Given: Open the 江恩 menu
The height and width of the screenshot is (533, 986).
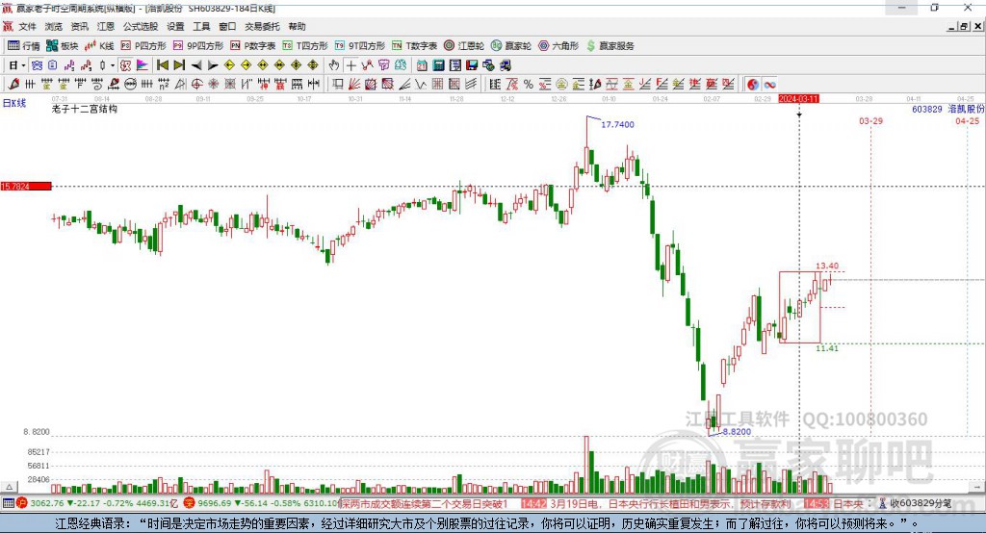Looking at the screenshot, I should tap(106, 26).
